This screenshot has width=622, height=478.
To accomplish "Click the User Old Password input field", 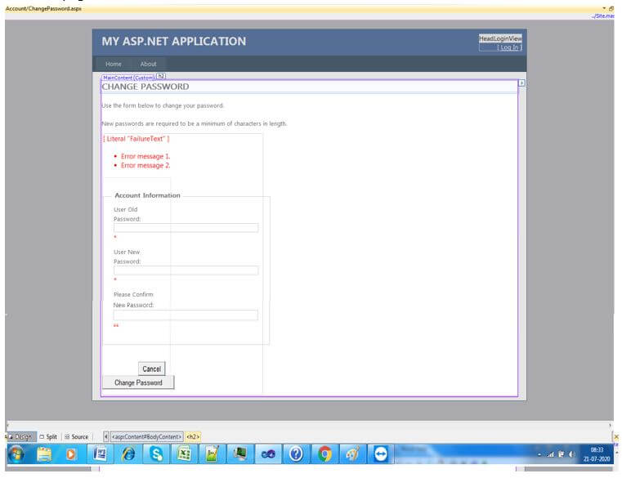I will coord(186,228).
